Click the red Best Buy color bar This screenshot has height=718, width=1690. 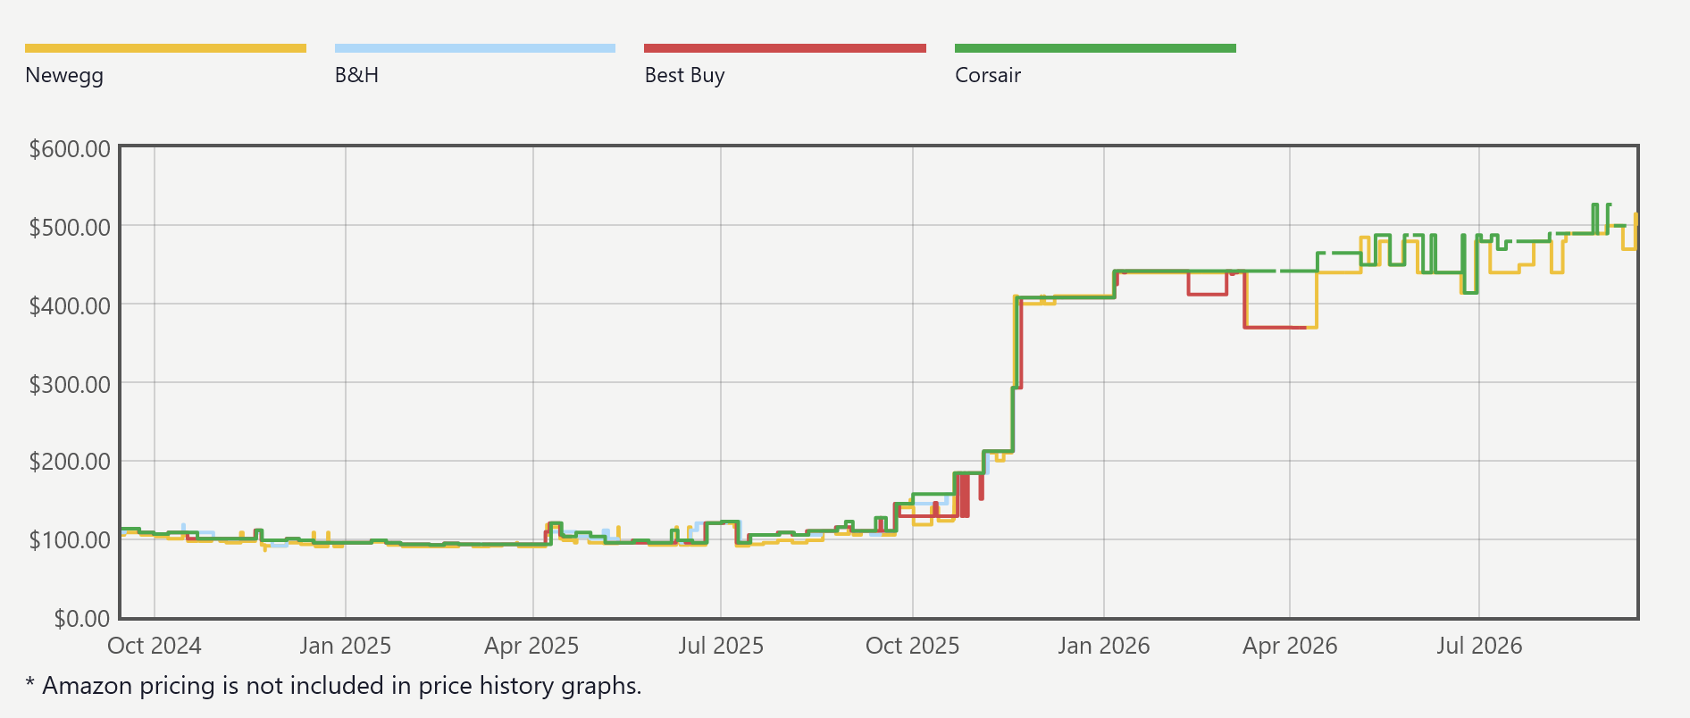(x=785, y=48)
